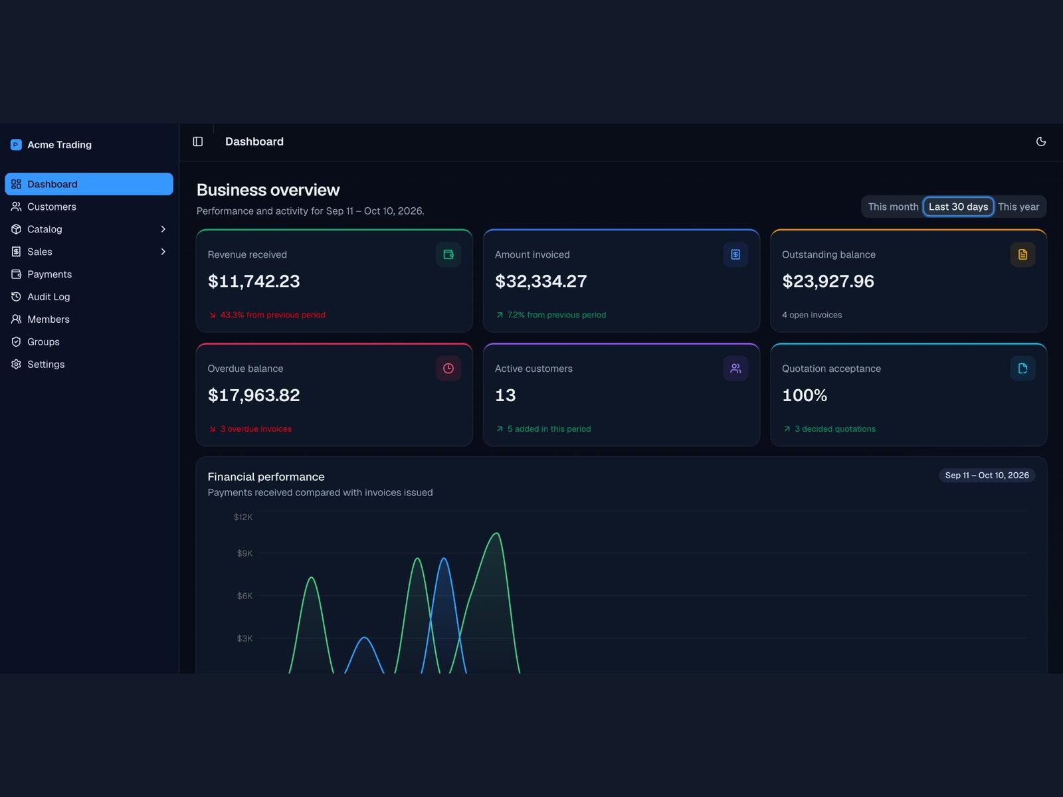Click the "4 open invoices" text
The height and width of the screenshot is (797, 1063).
812,315
